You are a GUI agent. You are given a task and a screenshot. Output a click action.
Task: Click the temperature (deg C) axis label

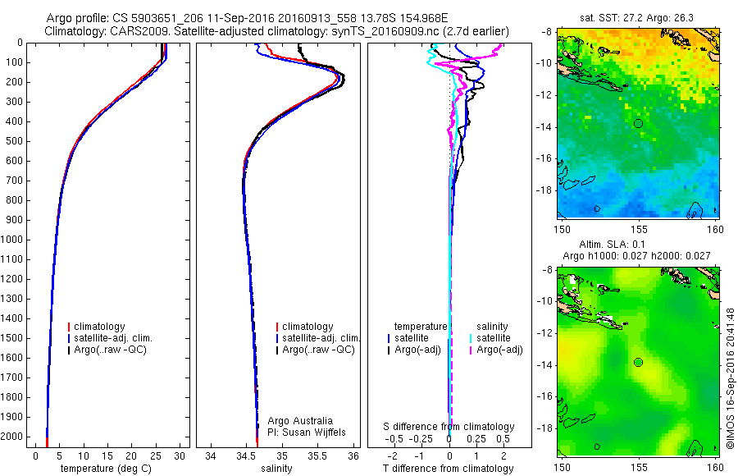tap(106, 469)
